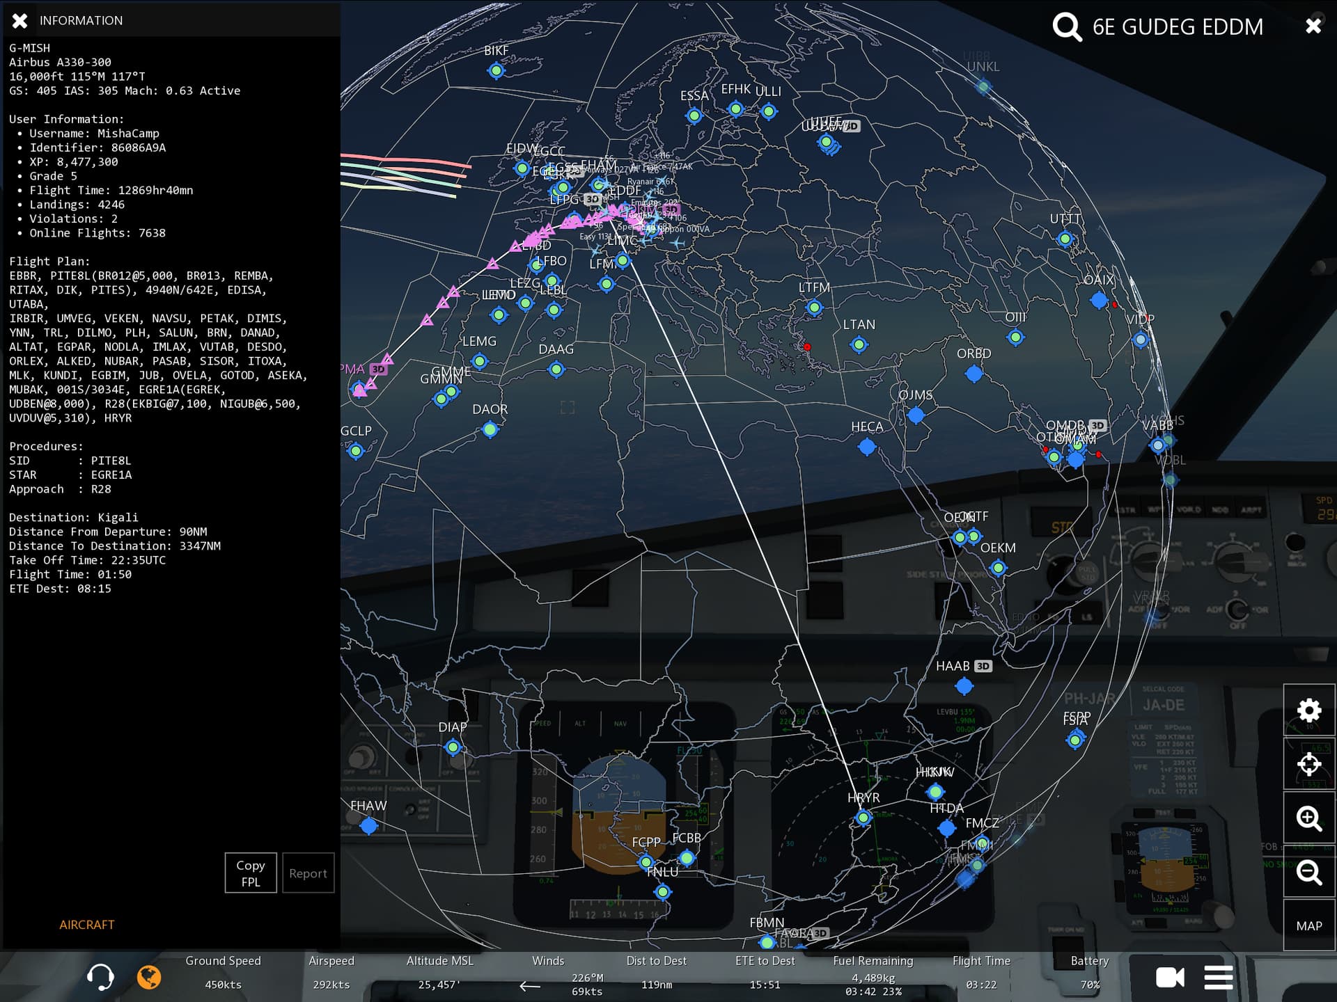The width and height of the screenshot is (1337, 1002).
Task: Select the HAAB 3D airport marker
Action: coord(964,686)
